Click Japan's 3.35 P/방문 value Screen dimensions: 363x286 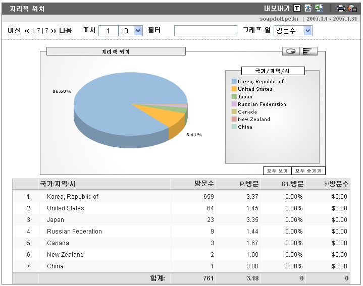[x=252, y=219]
